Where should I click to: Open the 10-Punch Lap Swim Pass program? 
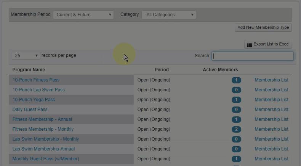38,90
